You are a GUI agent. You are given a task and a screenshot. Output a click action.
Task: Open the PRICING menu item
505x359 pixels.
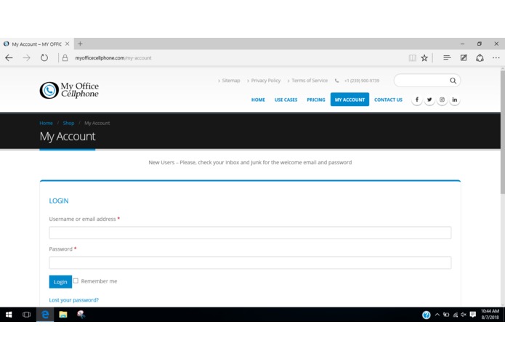[x=316, y=100]
